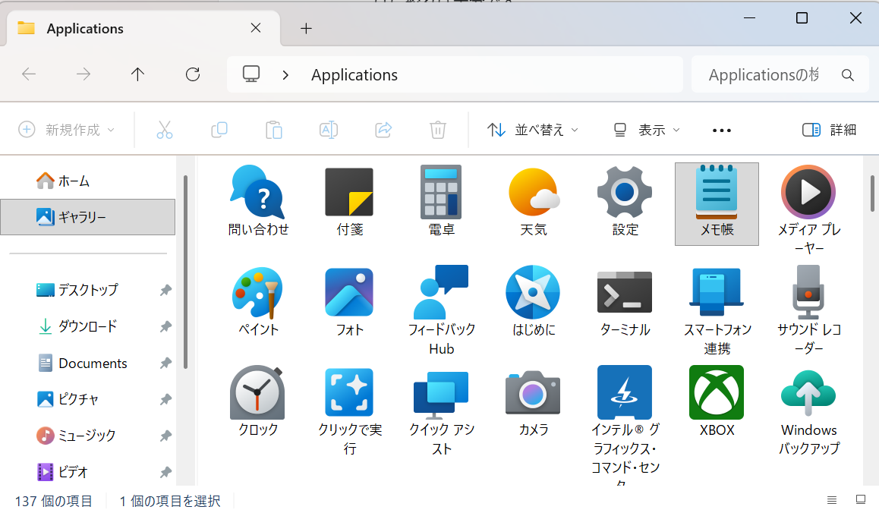Image resolution: width=879 pixels, height=513 pixels.
Task: Expand the 表示 view dropdown
Action: point(647,130)
